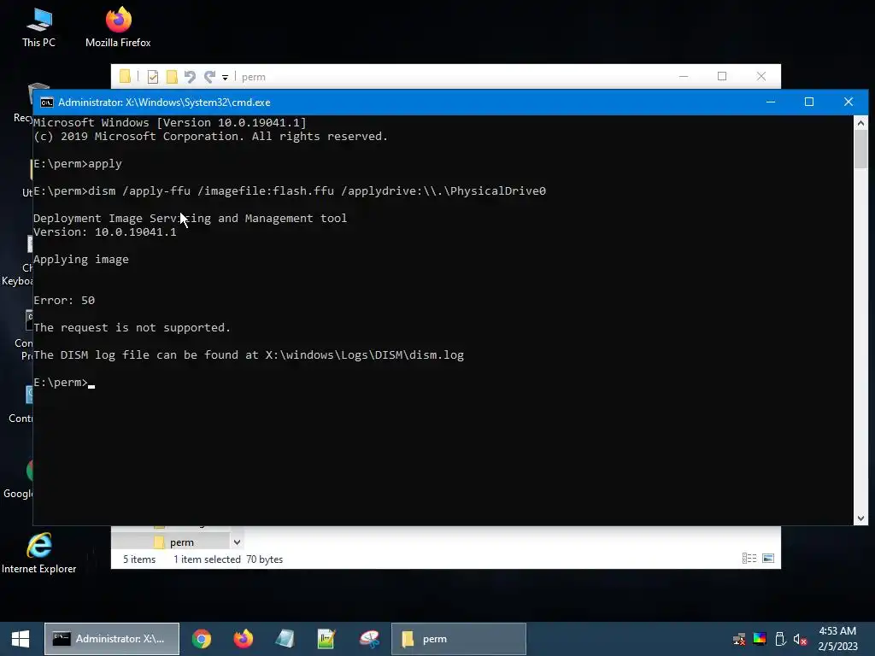Click the USB safely remove tray icon
The image size is (875, 656).
[780, 639]
